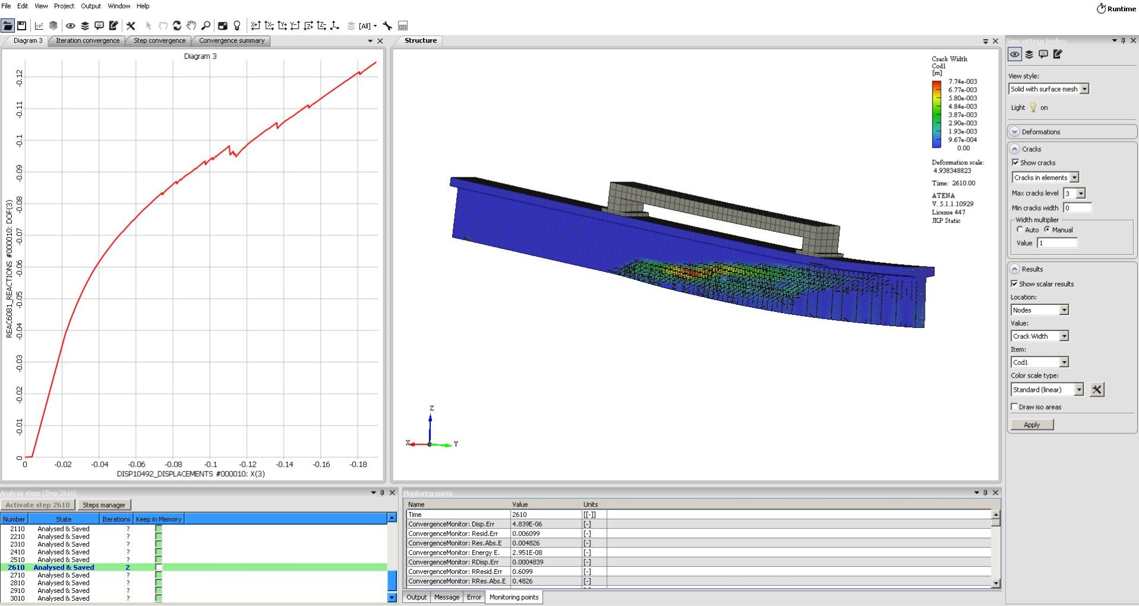The image size is (1139, 606).
Task: Toggle Show scalar results checkbox
Action: click(x=1014, y=283)
